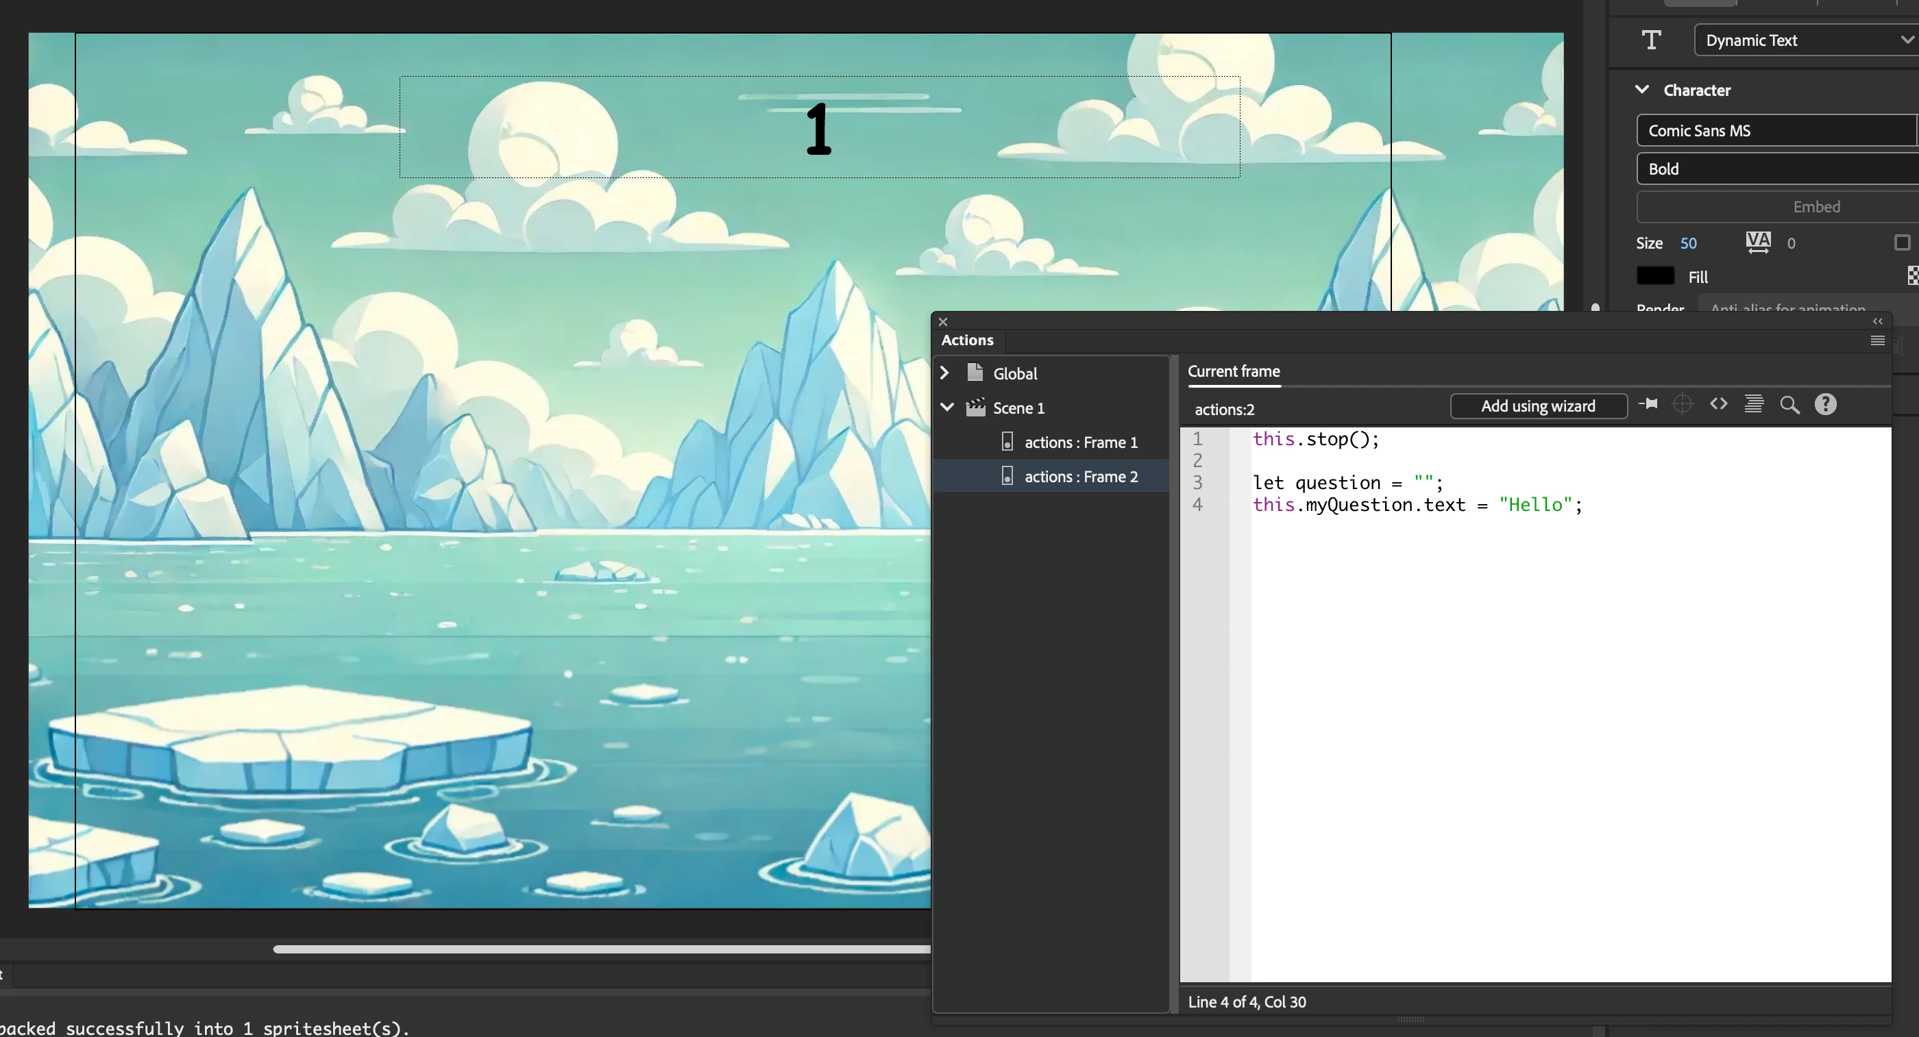1919x1037 pixels.
Task: Toggle the auto kern checkbox
Action: click(1902, 242)
